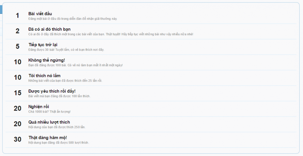Click the 30 point value number
This screenshot has width=303, height=156.
[x=18, y=139]
